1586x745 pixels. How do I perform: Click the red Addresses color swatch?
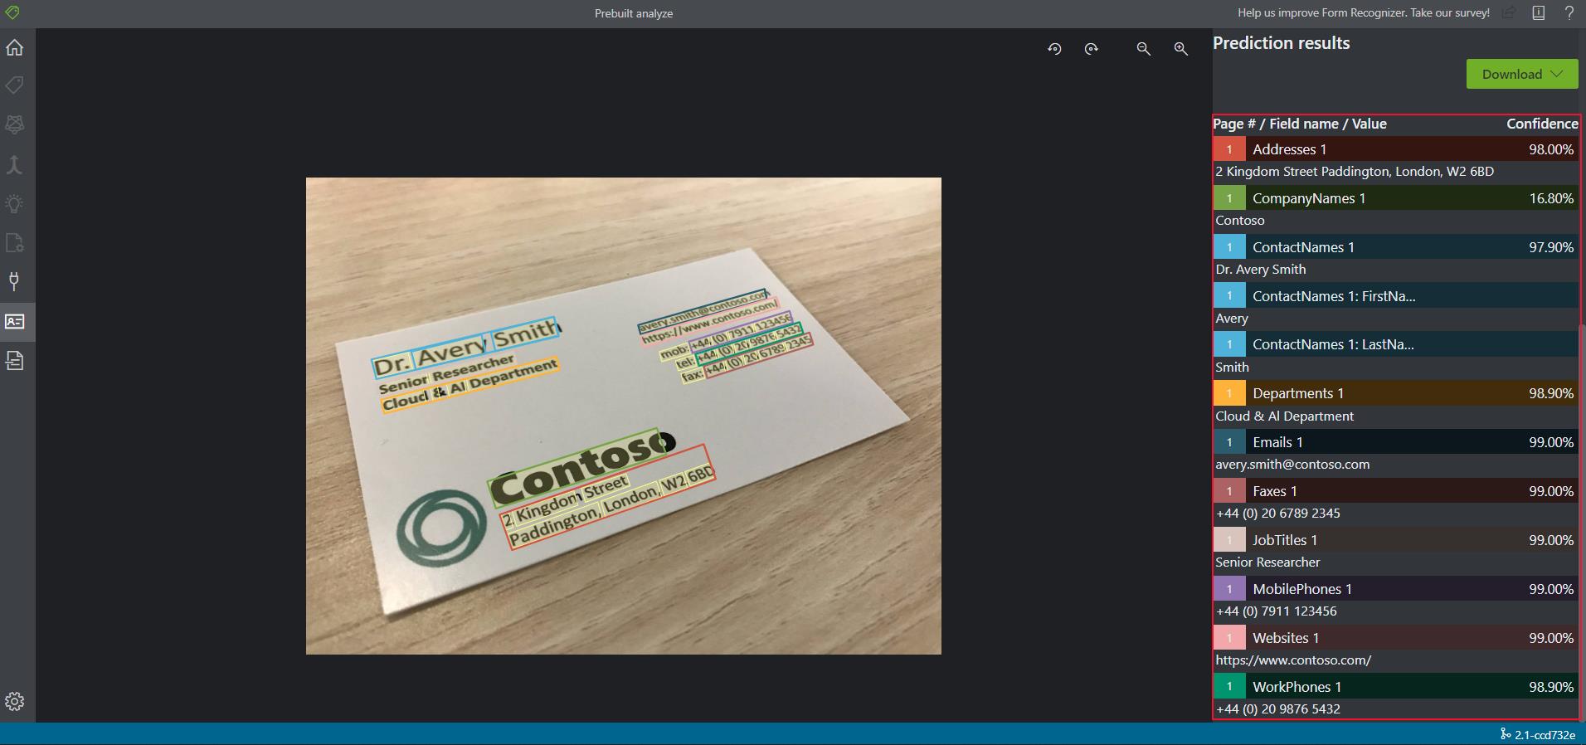click(1229, 149)
